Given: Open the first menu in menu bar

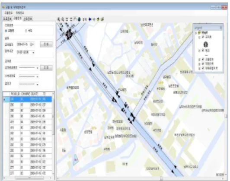Looking at the screenshot, I should 8,13.
